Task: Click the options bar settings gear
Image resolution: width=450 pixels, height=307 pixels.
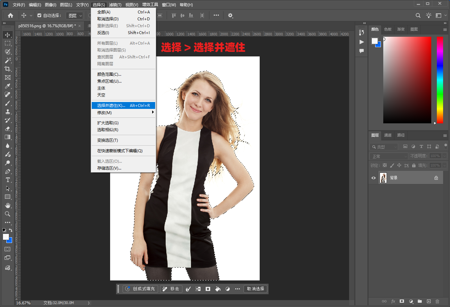Action: [230, 15]
